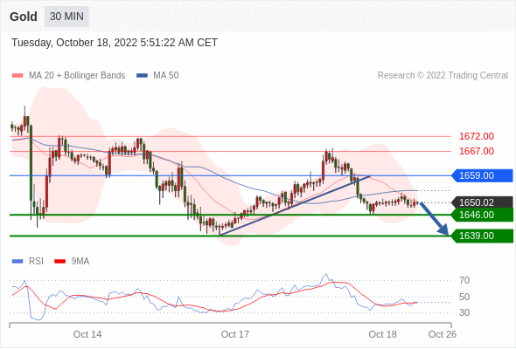The height and width of the screenshot is (349, 516).
Task: Click the 9MA legend label
Action: tap(80, 262)
